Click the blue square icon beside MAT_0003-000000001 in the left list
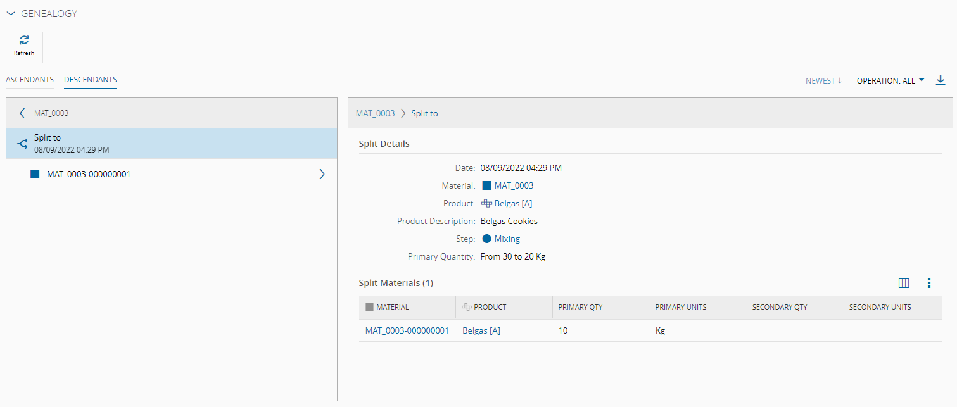 coord(35,174)
